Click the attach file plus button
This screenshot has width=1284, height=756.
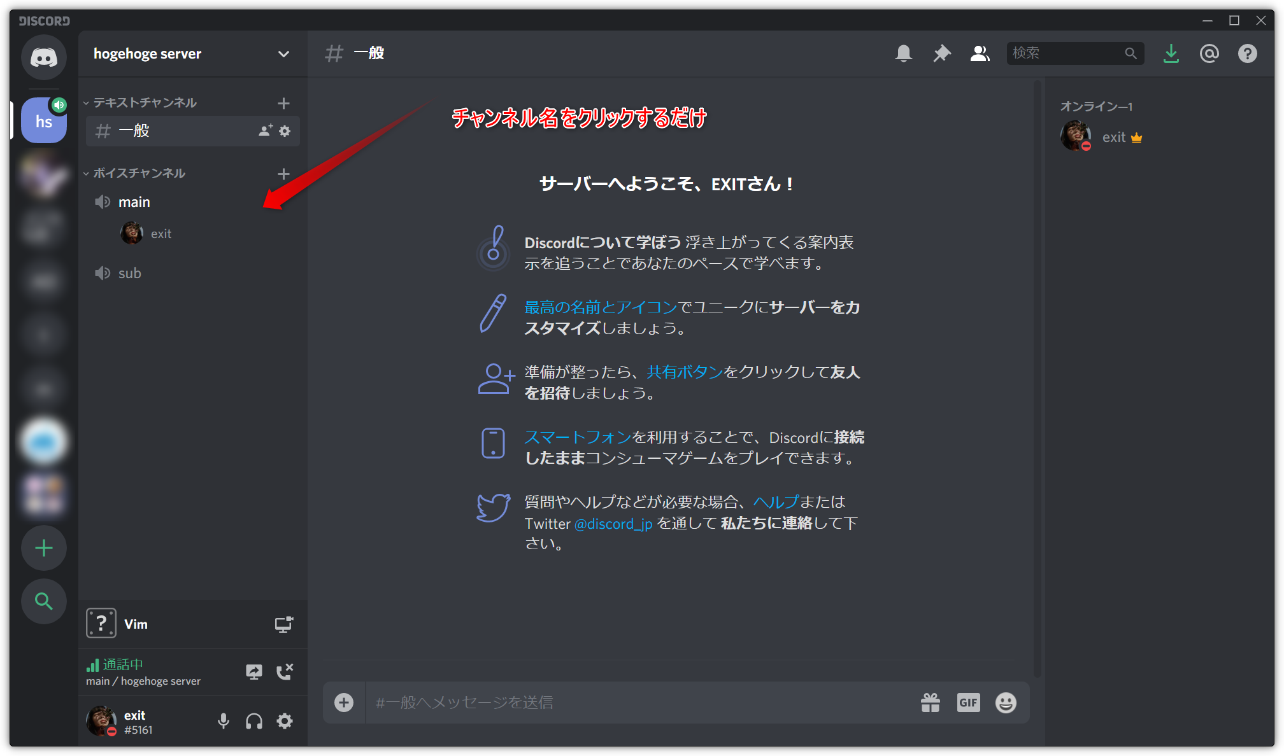344,703
